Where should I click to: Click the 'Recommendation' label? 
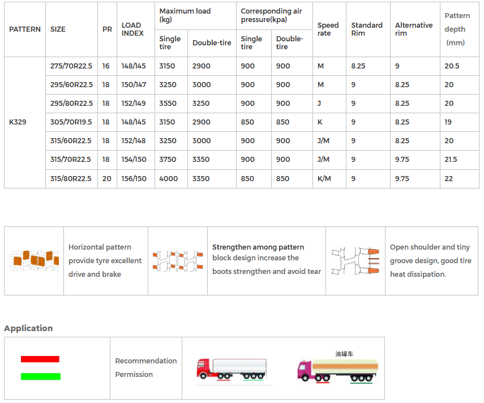(146, 361)
